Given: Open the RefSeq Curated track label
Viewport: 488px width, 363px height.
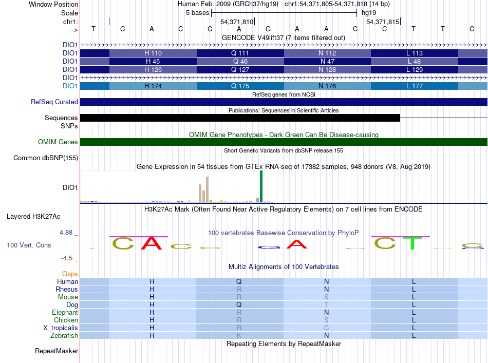Looking at the screenshot, I should click(54, 102).
